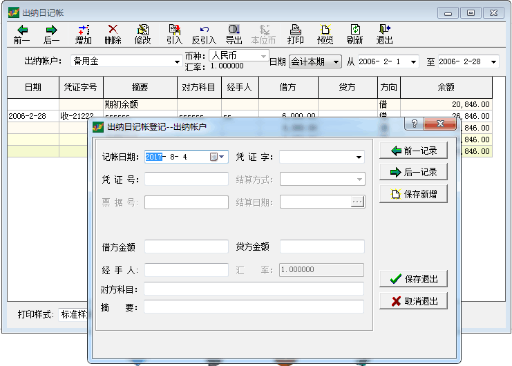Viewport: 512px width, 366px height.
Task: Click the 预览 preview icon
Action: pyautogui.click(x=325, y=30)
